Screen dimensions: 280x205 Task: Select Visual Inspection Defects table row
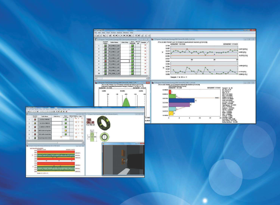[45, 138]
